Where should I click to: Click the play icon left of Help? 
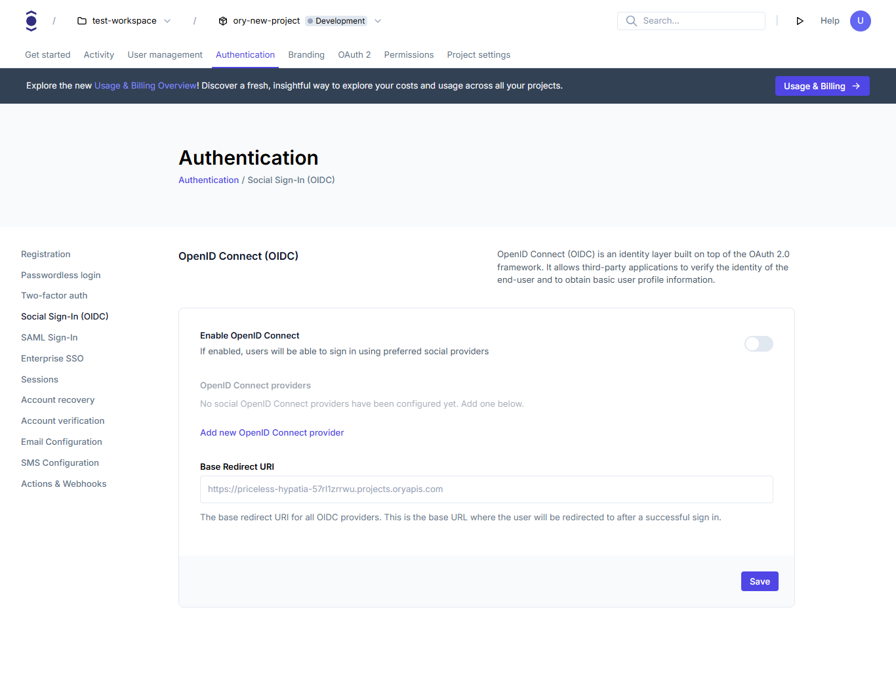[x=800, y=20]
